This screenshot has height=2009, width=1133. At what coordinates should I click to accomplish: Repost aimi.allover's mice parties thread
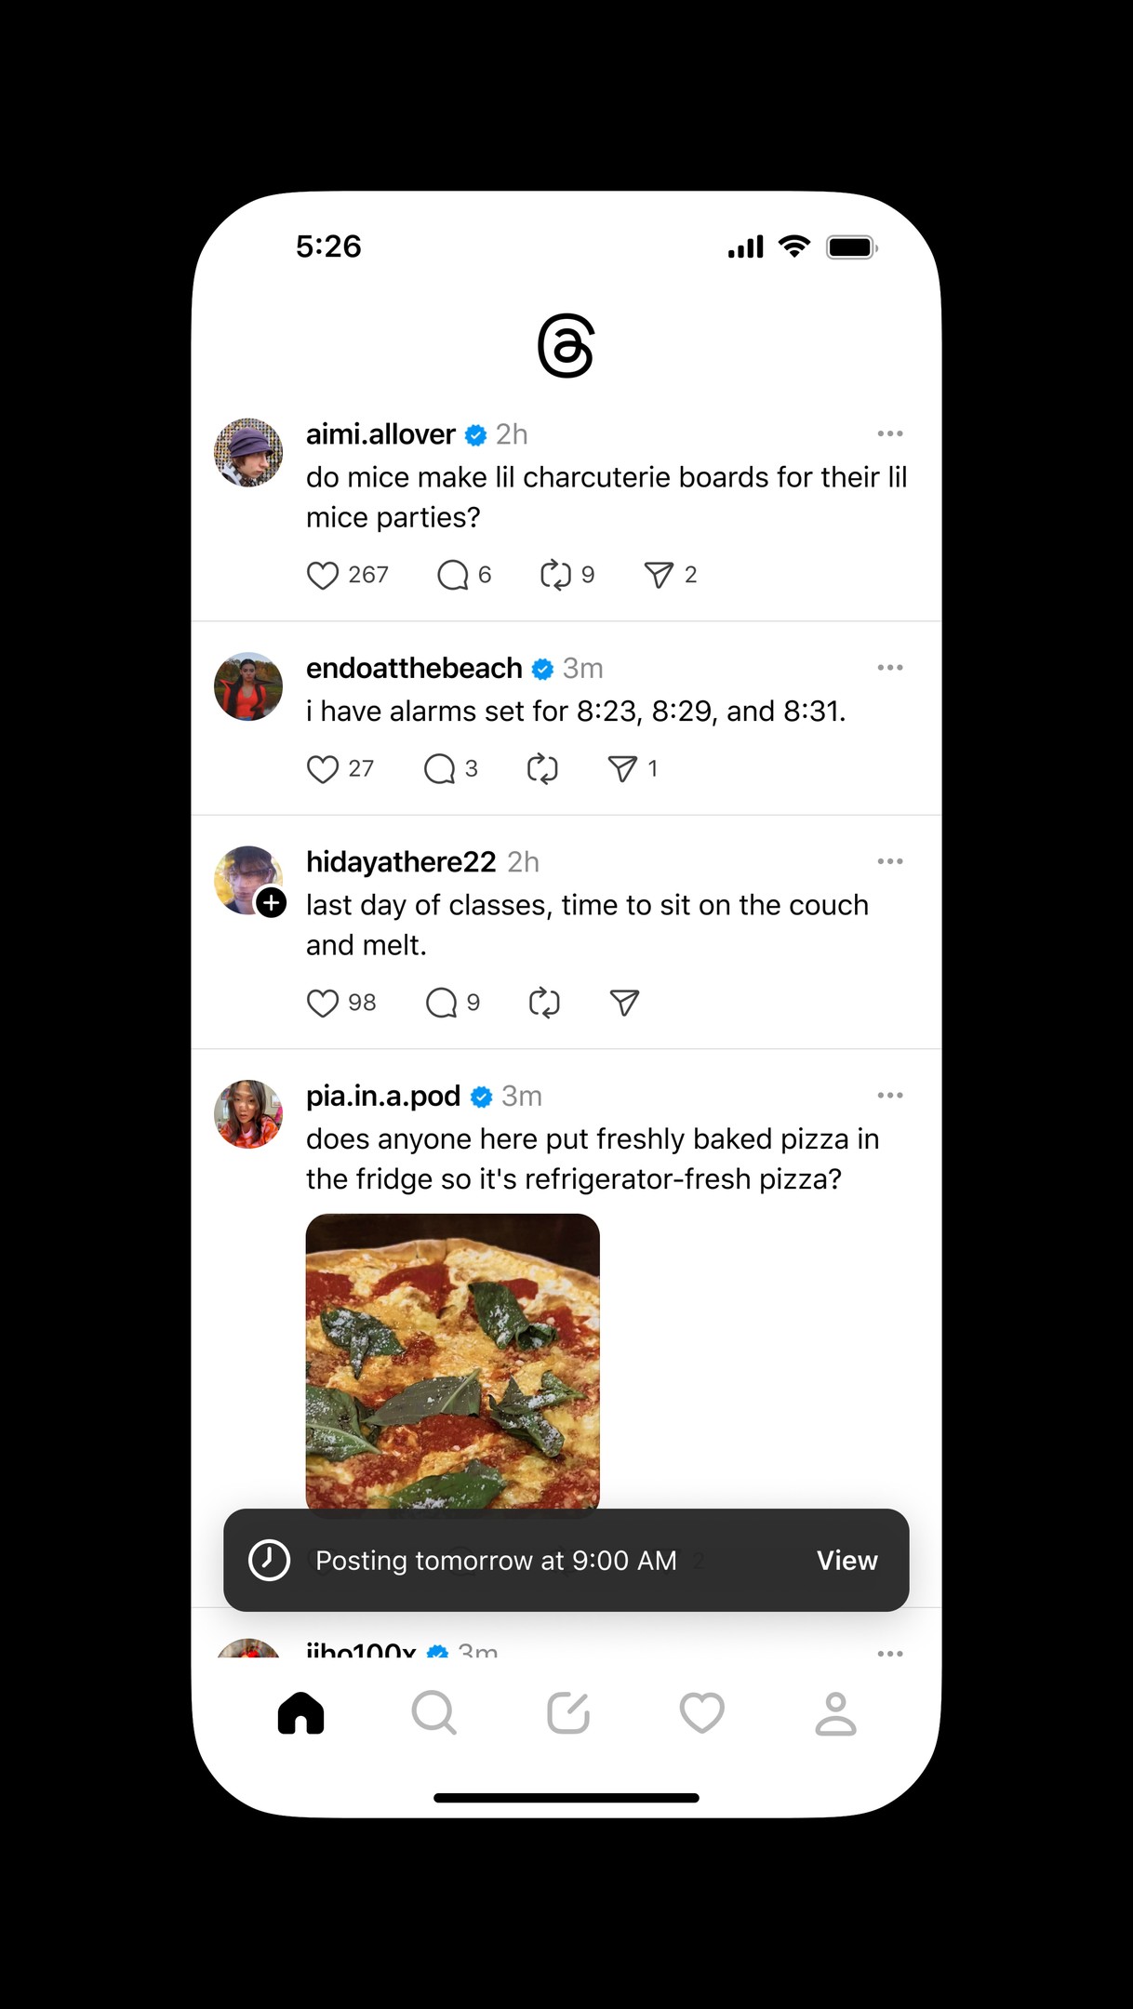pyautogui.click(x=555, y=576)
